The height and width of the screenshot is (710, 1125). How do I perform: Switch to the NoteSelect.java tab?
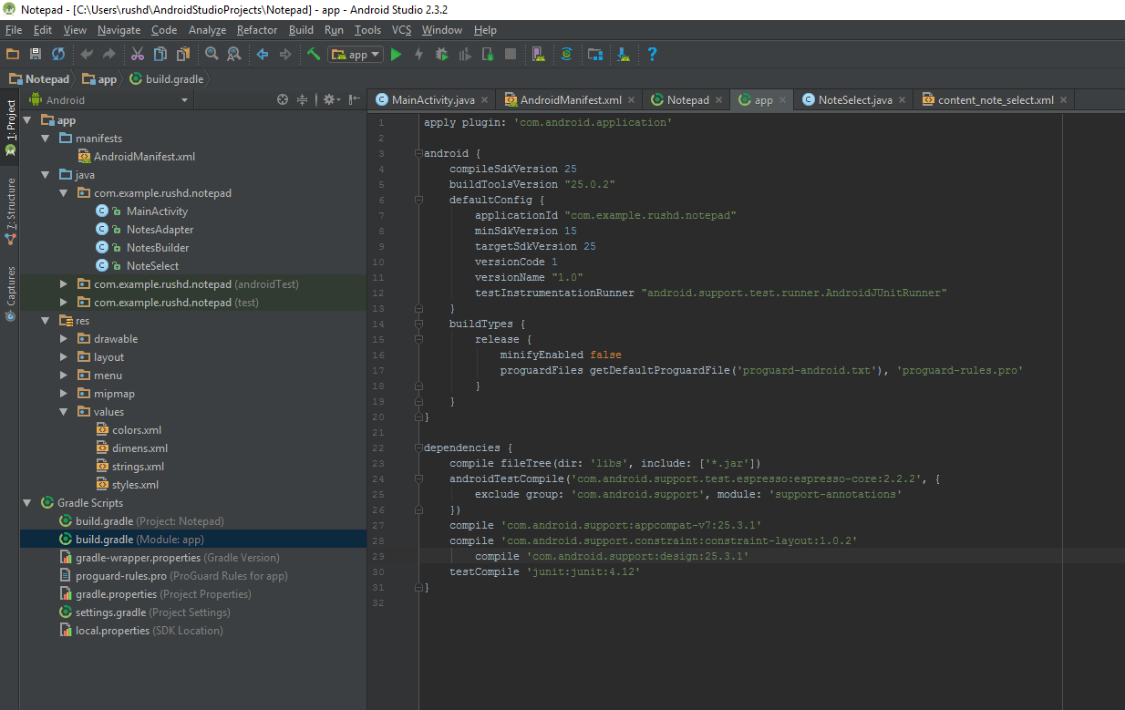click(855, 100)
